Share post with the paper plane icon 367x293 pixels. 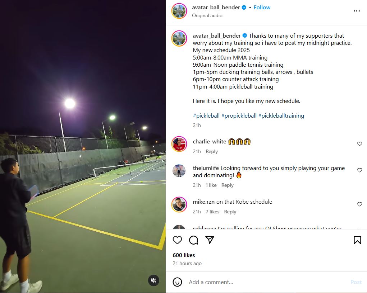click(x=210, y=240)
